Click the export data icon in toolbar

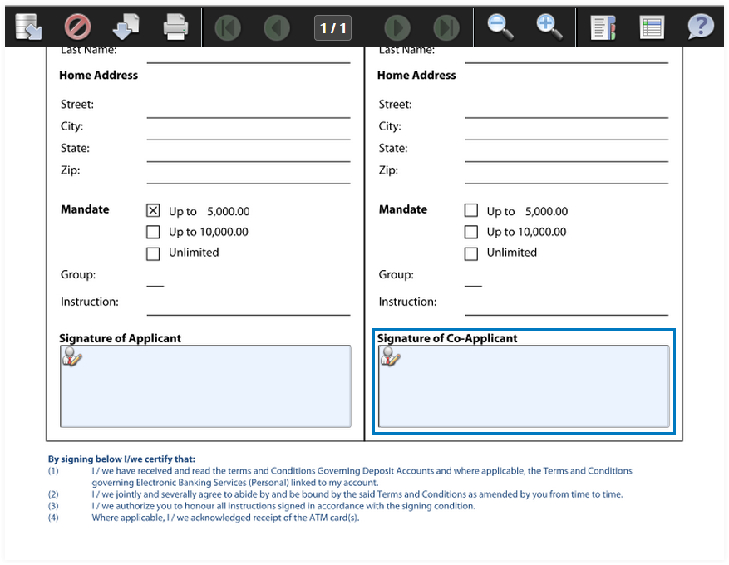point(28,27)
